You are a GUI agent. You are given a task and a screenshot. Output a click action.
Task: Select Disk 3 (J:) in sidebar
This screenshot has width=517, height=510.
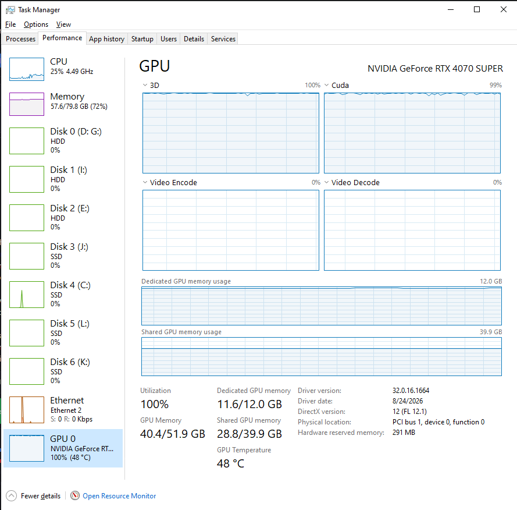63,256
